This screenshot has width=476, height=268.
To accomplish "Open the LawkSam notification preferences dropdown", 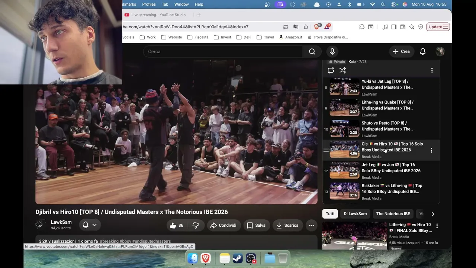I will pos(90,225).
